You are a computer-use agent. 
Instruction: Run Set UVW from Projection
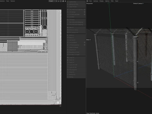pyautogui.click(x=76, y=9)
